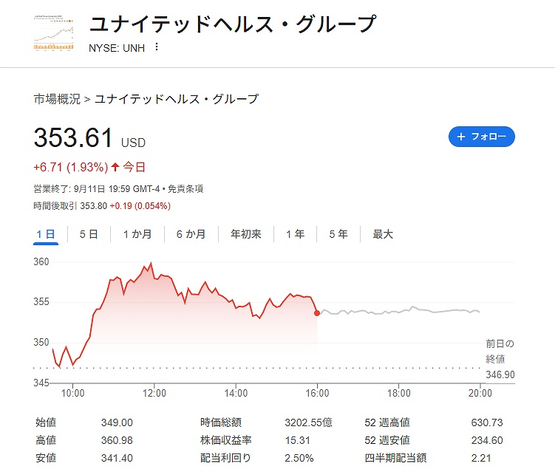555x469 pixels.
Task: Click the red closing-price marker on chart
Action: (317, 313)
